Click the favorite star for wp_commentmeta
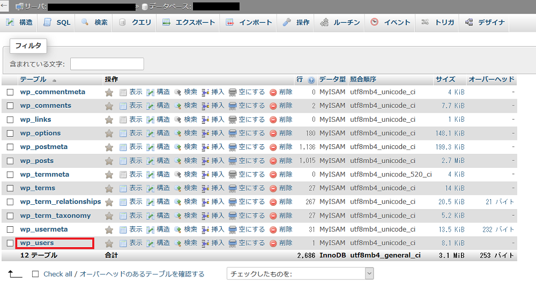The height and width of the screenshot is (282, 536). 109,92
